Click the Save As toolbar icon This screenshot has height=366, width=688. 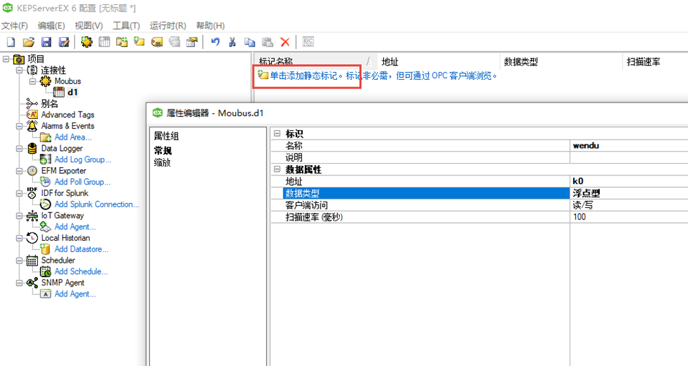coord(64,42)
